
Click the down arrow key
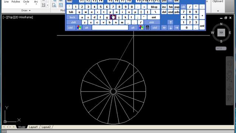point(170,28)
